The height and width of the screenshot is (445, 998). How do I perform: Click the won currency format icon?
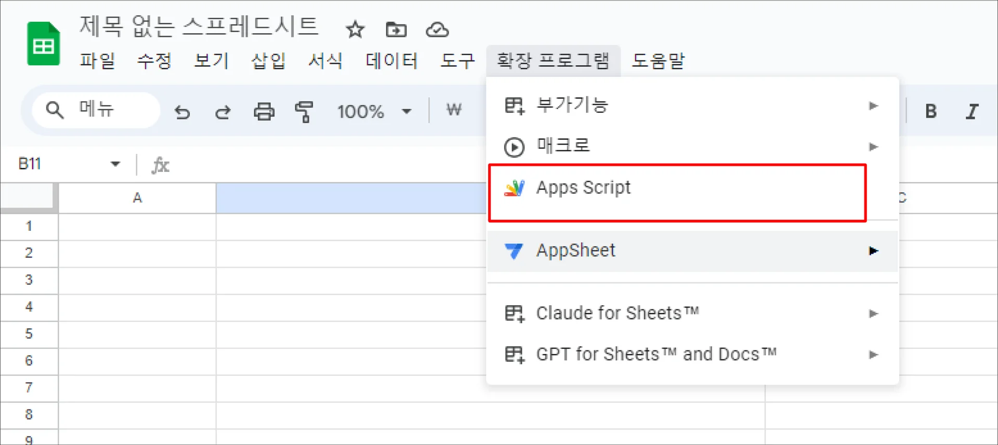point(454,110)
